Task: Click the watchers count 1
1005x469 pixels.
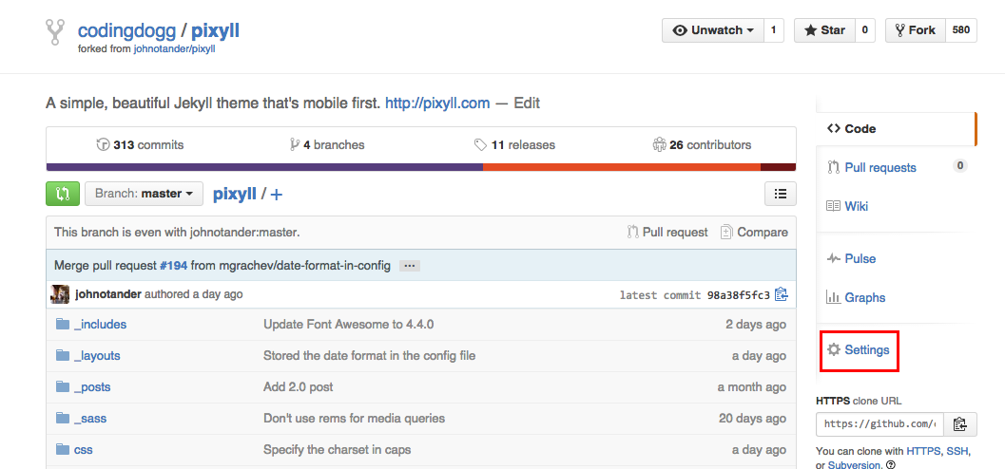Action: (x=774, y=30)
